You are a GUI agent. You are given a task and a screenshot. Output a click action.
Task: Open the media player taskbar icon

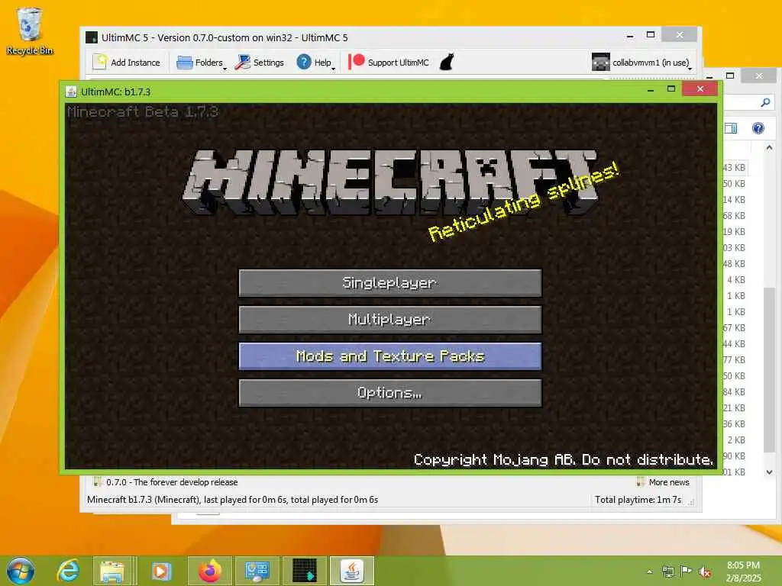[x=160, y=571]
